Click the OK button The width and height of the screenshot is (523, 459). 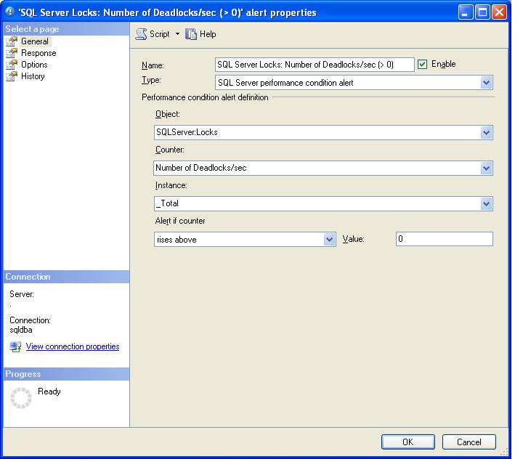[x=408, y=442]
